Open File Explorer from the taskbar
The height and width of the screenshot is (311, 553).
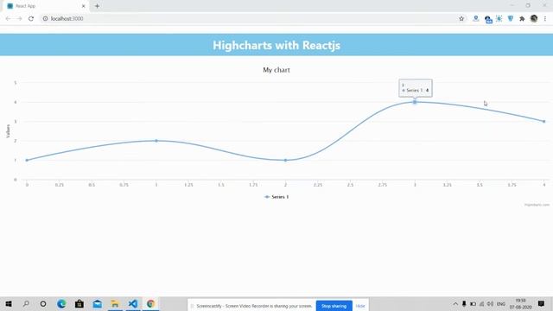(x=115, y=303)
